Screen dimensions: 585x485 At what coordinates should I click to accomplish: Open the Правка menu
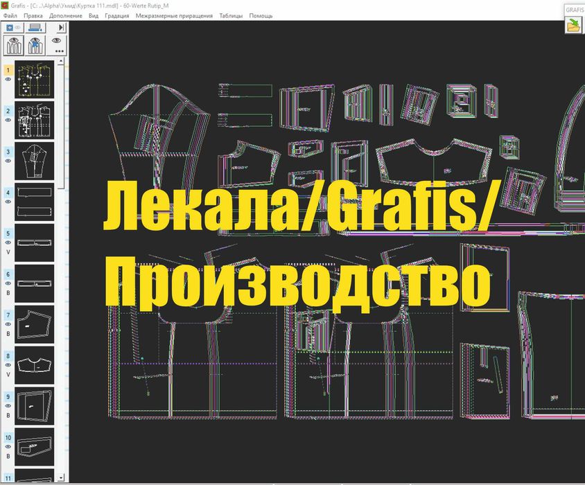[33, 16]
